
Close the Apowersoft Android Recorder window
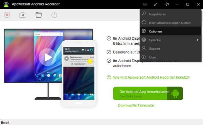click(x=198, y=4)
